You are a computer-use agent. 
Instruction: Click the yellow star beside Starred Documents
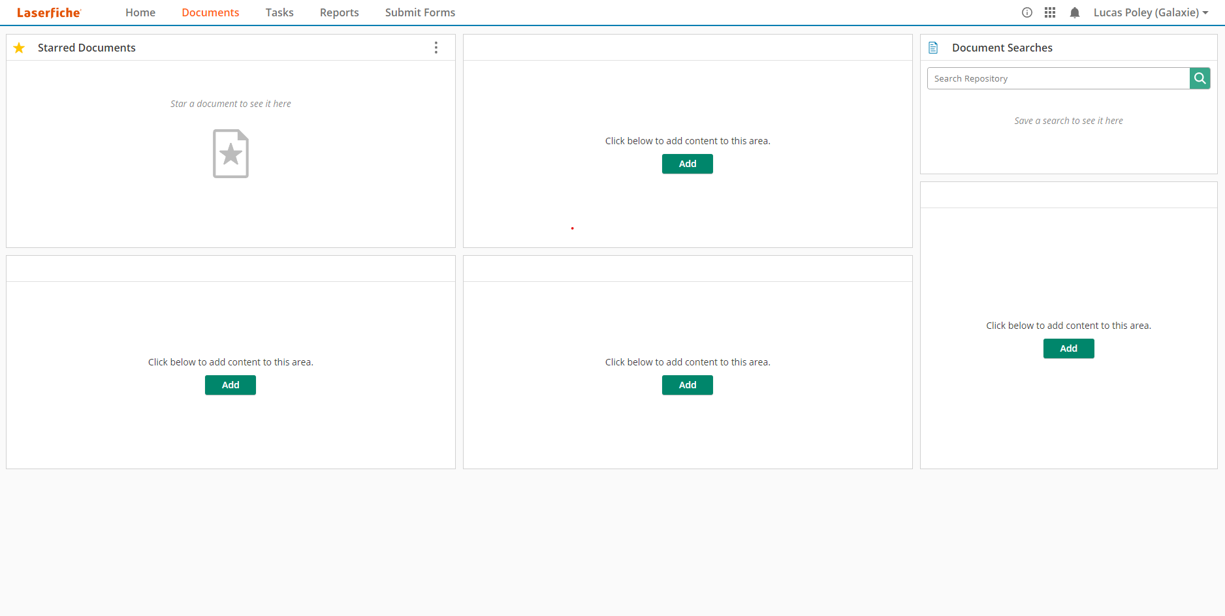pyautogui.click(x=19, y=48)
